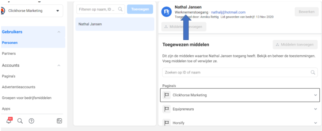Focus the Zoeken op ID of naam field
The image size is (322, 131).
240,72
